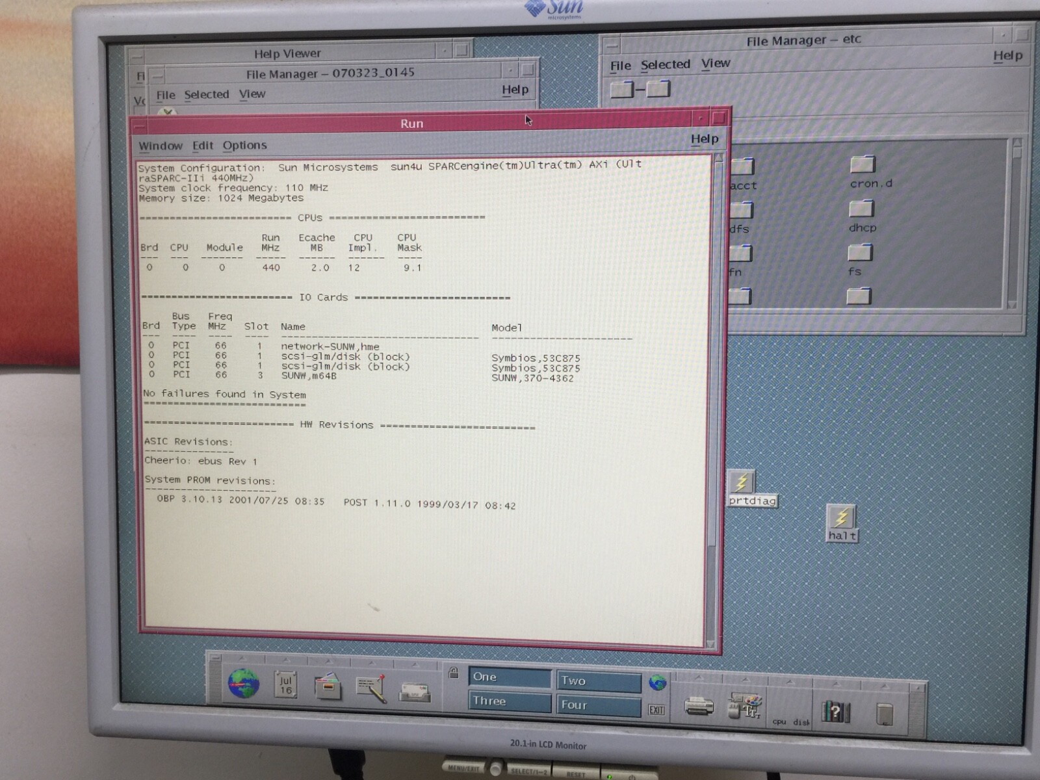
Task: Select the dhcp folder in etc
Action: (x=862, y=216)
